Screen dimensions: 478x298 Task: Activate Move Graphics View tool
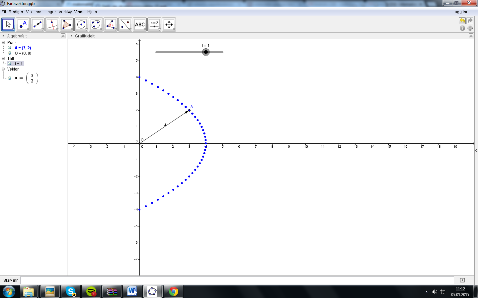point(169,25)
